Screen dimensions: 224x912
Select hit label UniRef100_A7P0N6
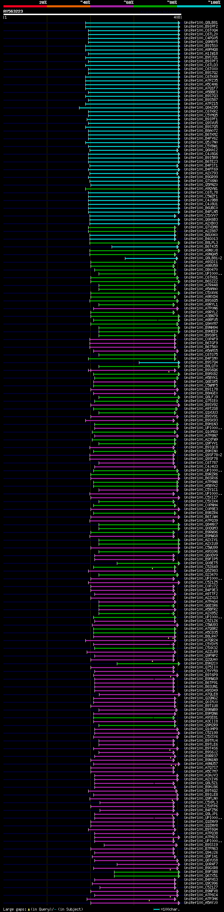point(201,308)
